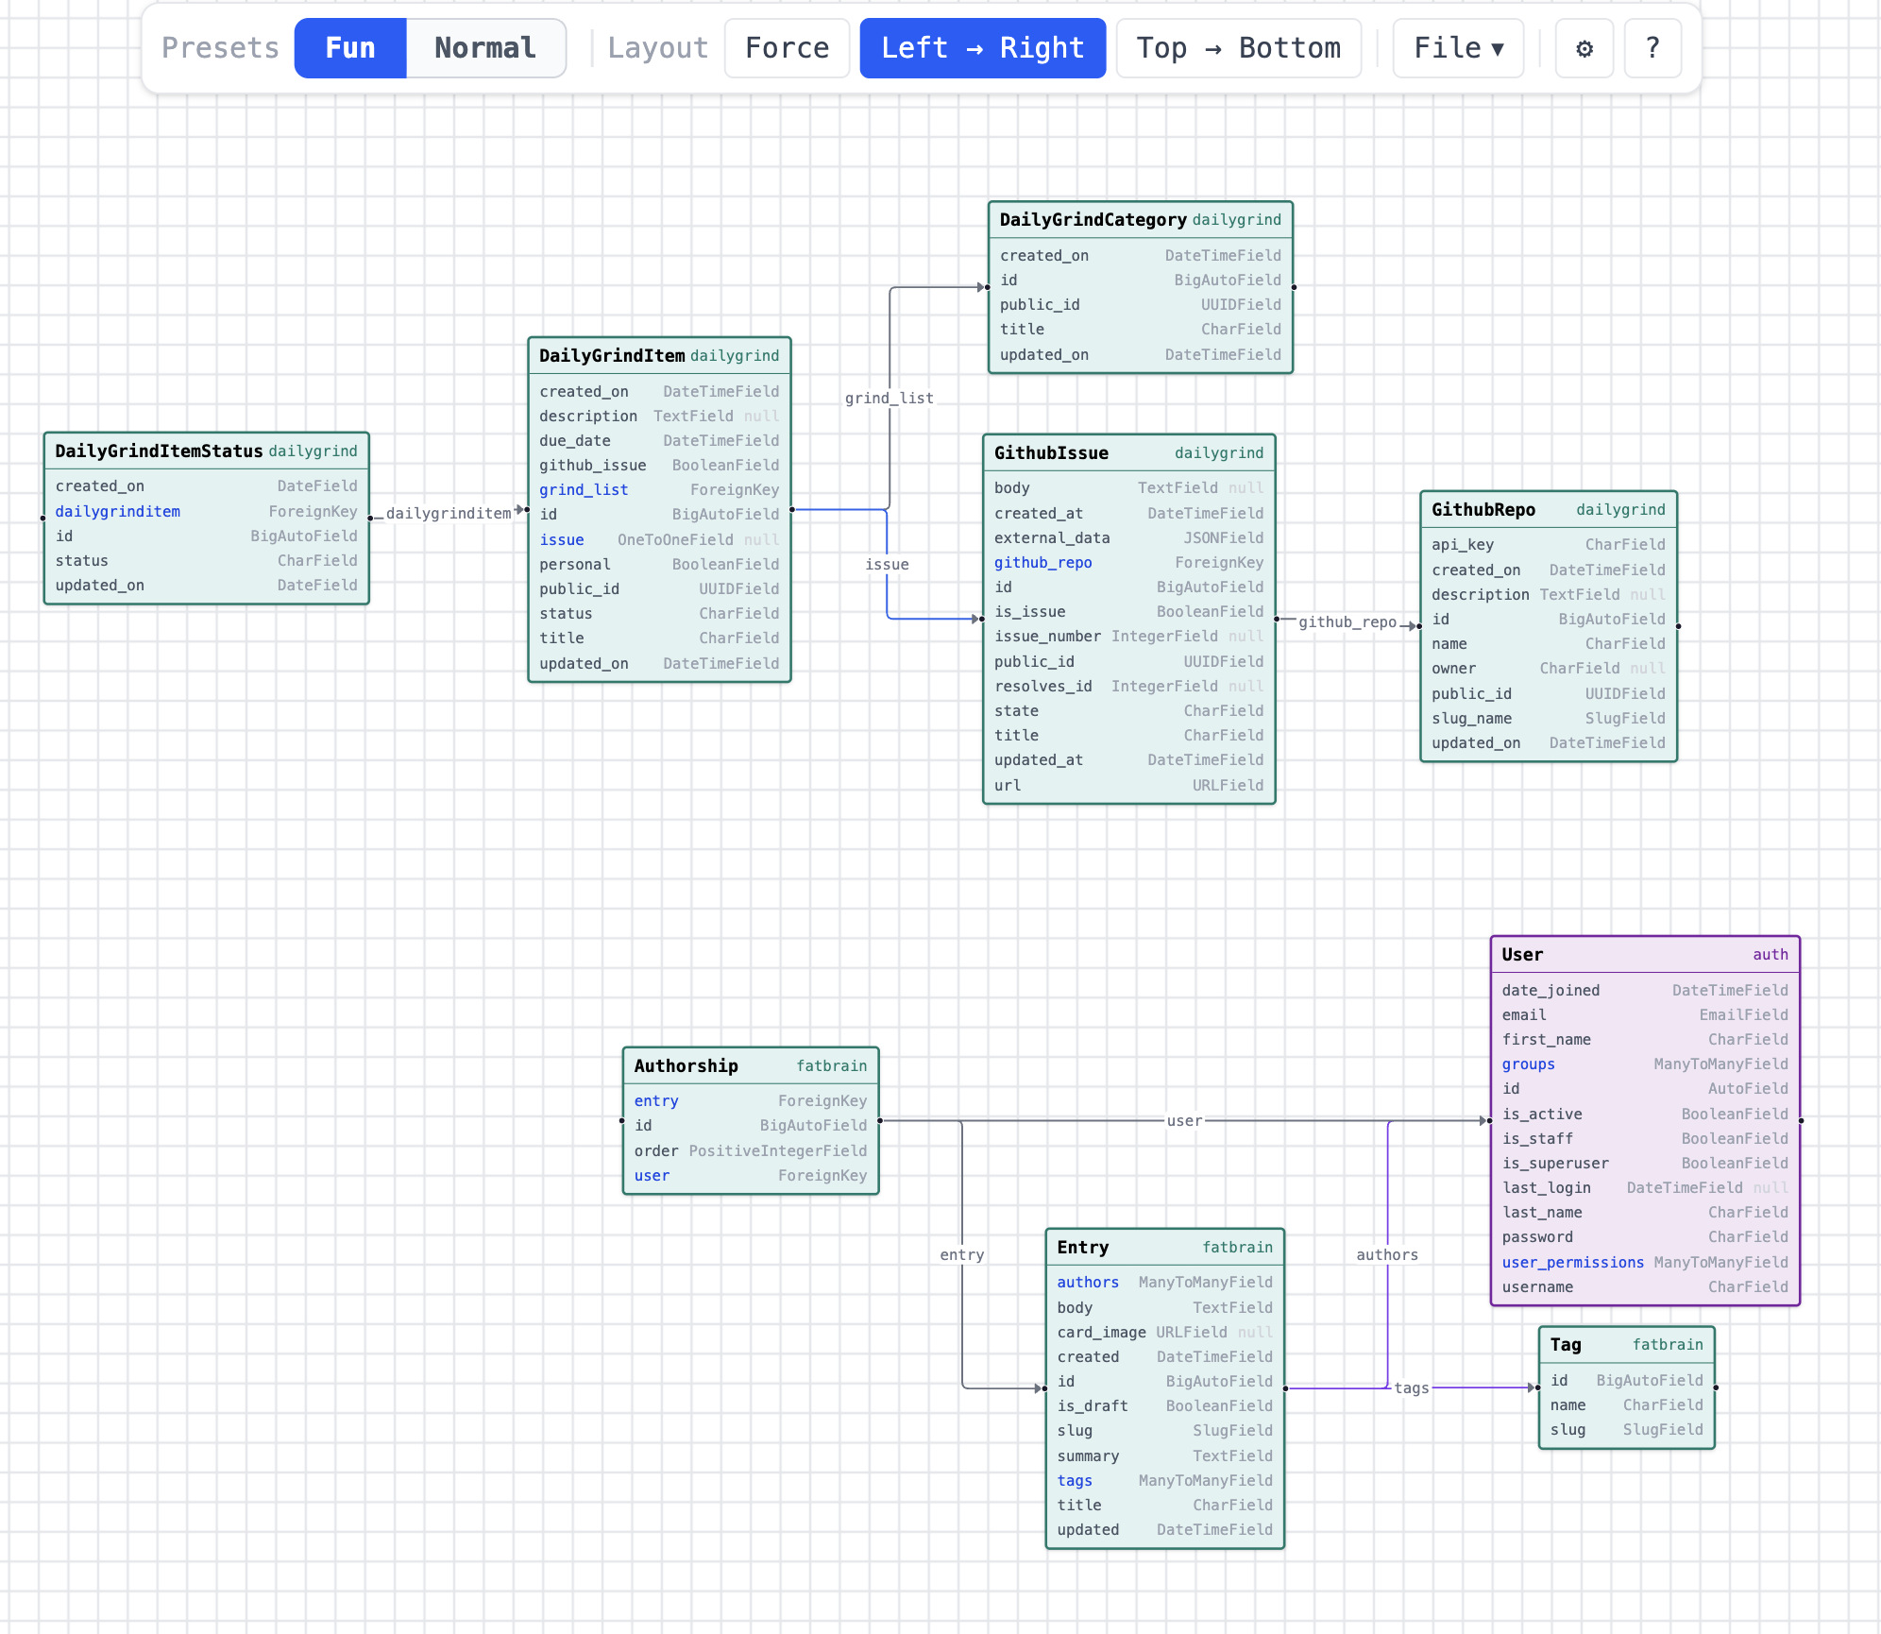Select the Left → Right layout
Image resolution: width=1881 pixels, height=1634 pixels.
pyautogui.click(x=982, y=48)
